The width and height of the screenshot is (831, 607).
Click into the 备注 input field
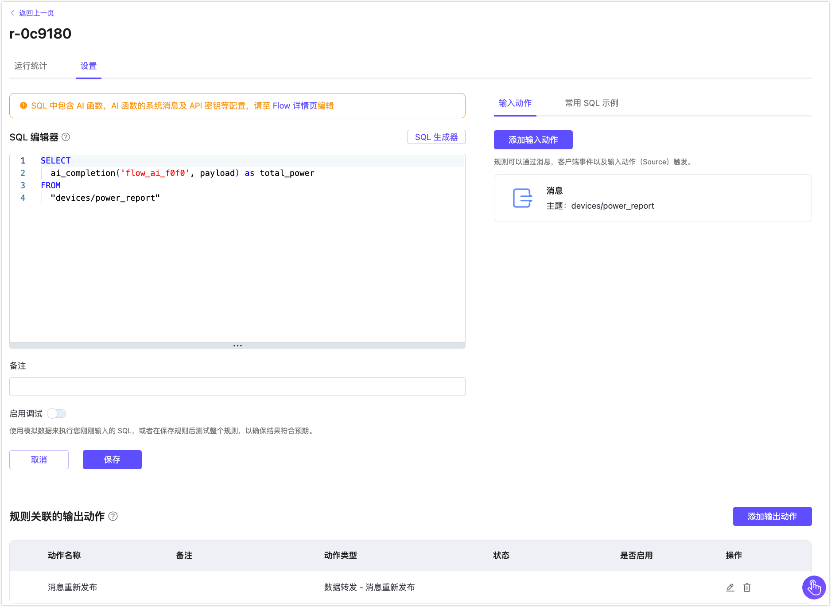click(x=237, y=387)
